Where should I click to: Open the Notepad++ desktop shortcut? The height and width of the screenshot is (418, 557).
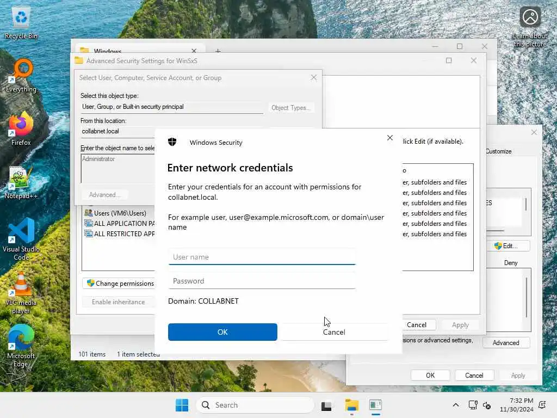[21, 182]
